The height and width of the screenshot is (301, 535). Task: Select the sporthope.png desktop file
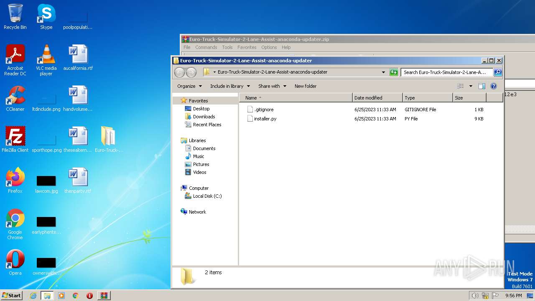click(x=46, y=143)
